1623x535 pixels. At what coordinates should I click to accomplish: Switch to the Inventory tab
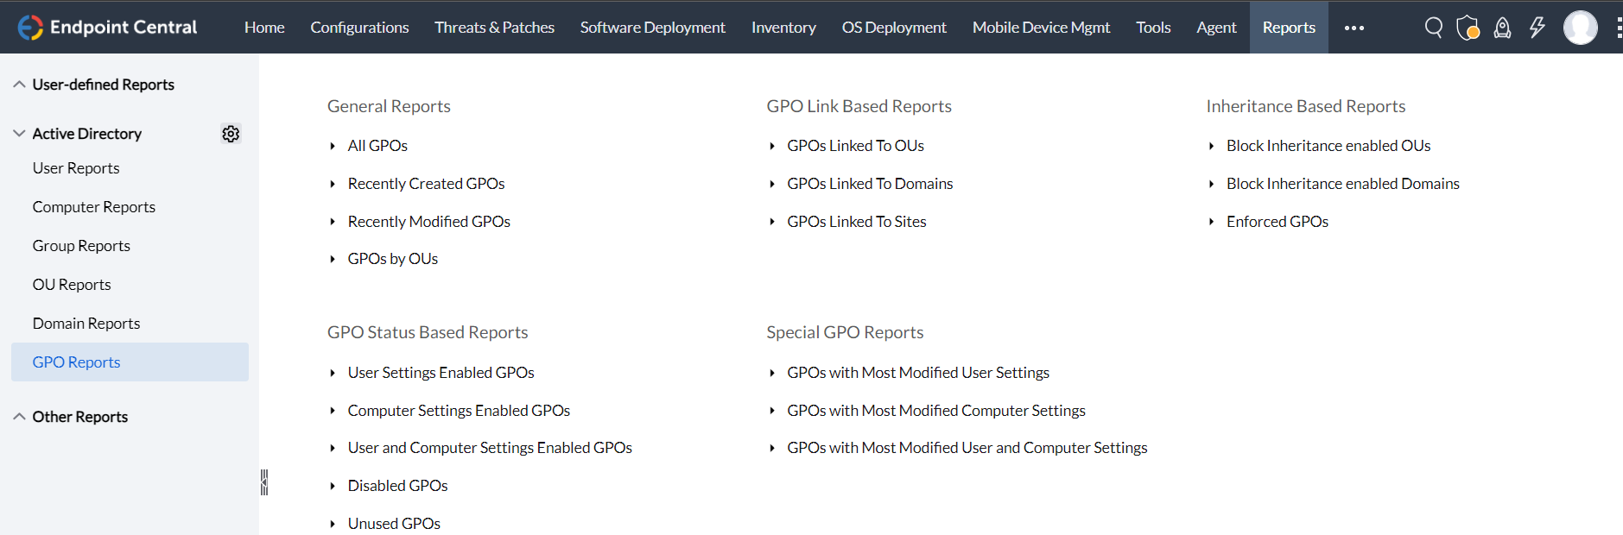(783, 28)
